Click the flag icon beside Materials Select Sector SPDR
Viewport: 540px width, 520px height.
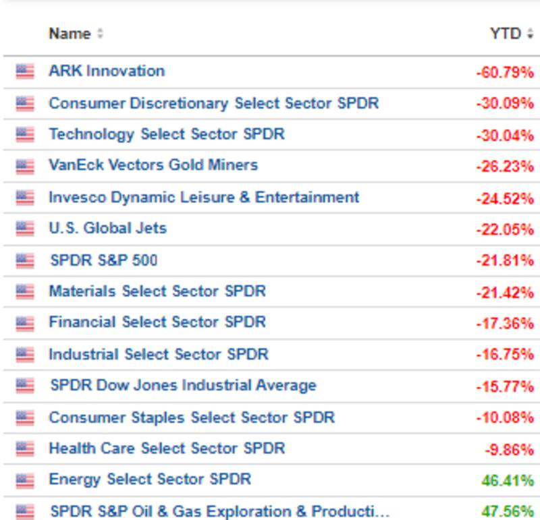(25, 291)
